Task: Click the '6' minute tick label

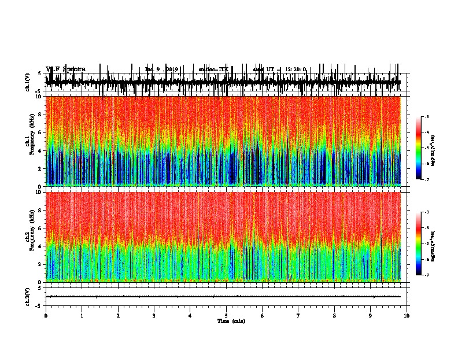Action: click(x=263, y=315)
